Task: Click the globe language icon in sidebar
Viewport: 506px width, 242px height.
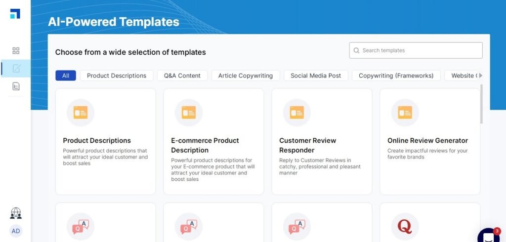Action: [x=16, y=213]
